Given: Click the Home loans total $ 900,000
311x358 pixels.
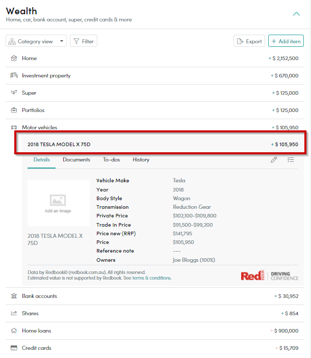Looking at the screenshot, I should [284, 331].
